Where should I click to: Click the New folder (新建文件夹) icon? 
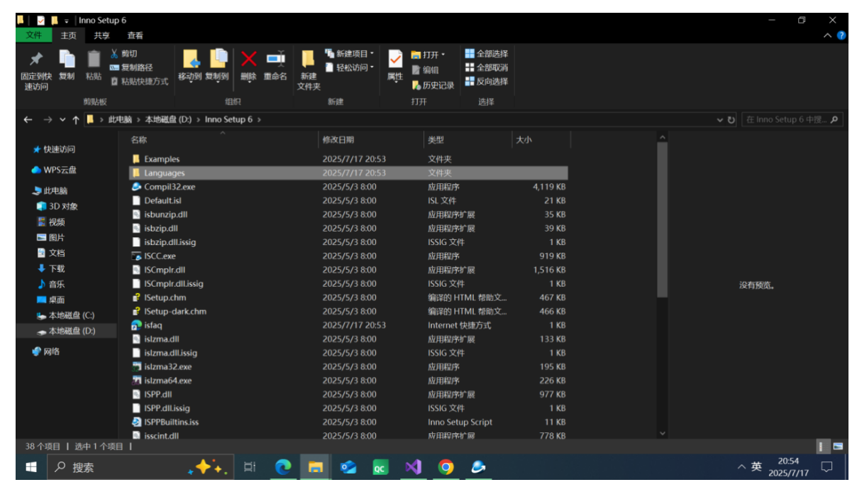click(x=308, y=59)
